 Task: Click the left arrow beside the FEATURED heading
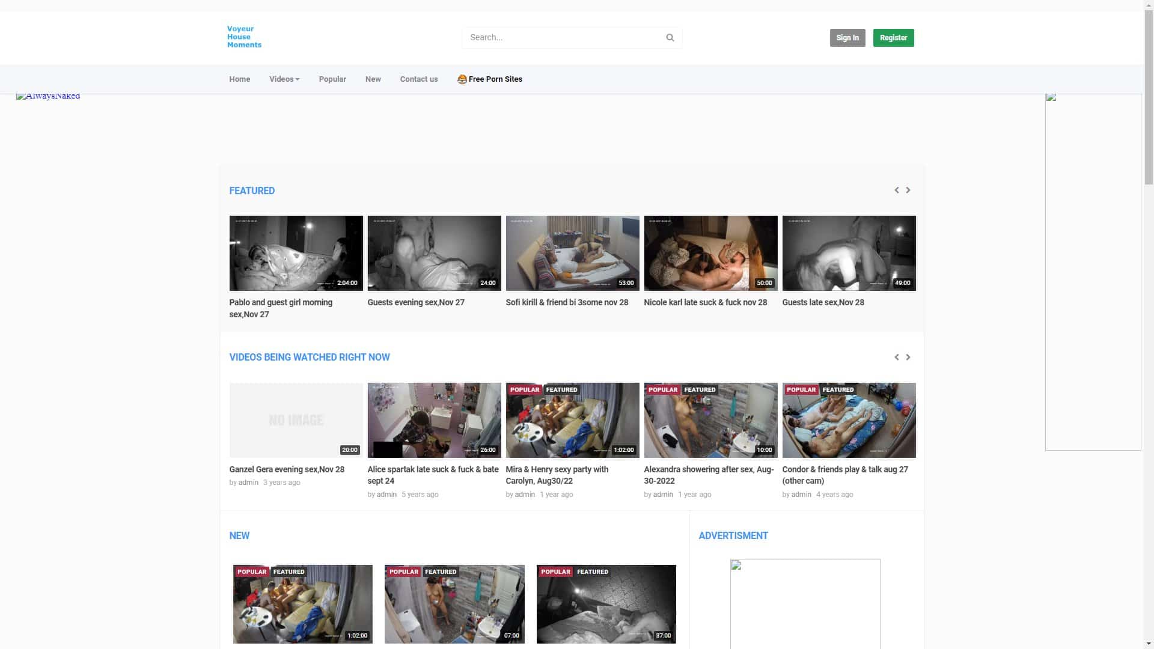coord(896,190)
